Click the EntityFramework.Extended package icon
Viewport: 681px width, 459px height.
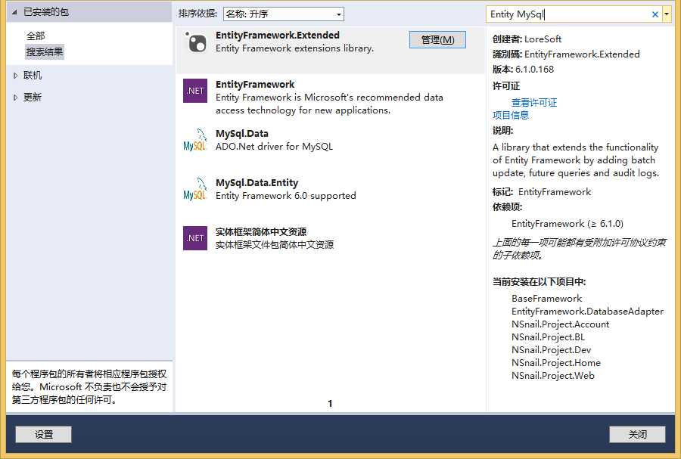(195, 42)
